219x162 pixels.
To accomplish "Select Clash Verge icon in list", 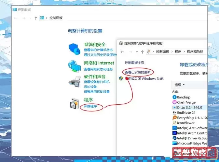I will [174, 102].
